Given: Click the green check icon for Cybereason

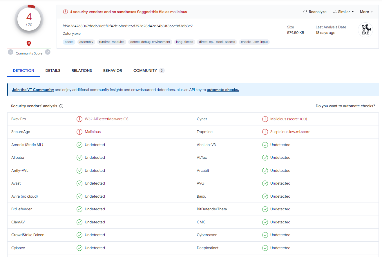Looking at the screenshot, I should (x=265, y=235).
